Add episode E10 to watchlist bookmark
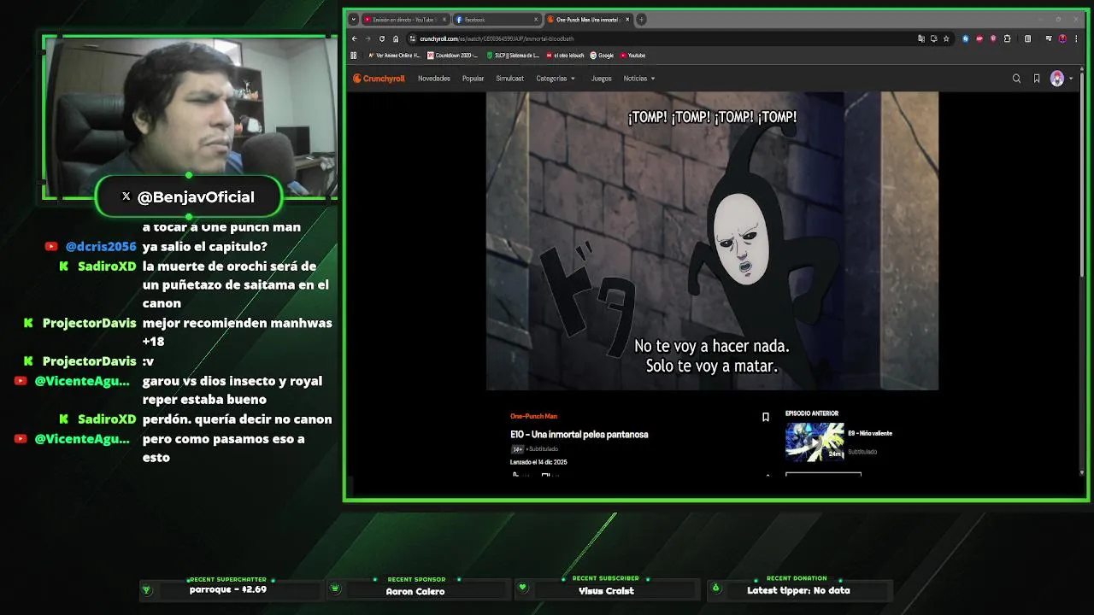The width and height of the screenshot is (1094, 615). point(766,417)
